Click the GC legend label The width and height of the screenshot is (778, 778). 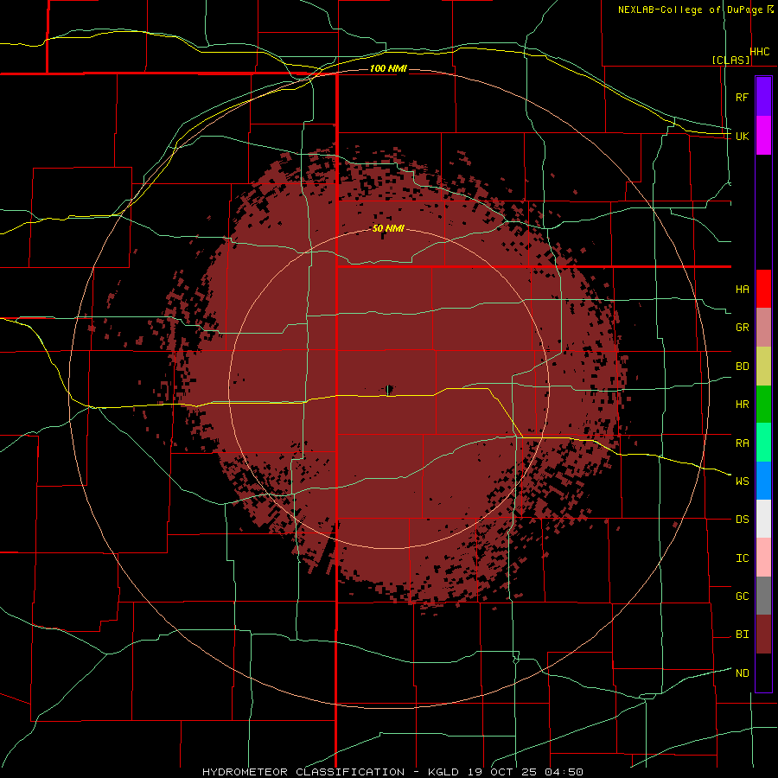coord(742,596)
